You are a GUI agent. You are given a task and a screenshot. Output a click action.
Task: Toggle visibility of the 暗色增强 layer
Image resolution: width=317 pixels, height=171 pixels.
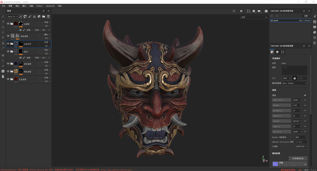point(8,36)
